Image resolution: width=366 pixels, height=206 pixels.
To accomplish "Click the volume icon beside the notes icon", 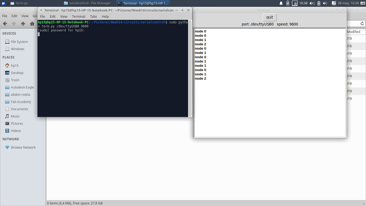I will click(325, 3).
